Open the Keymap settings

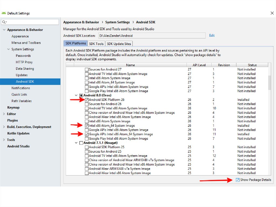pos(13,108)
